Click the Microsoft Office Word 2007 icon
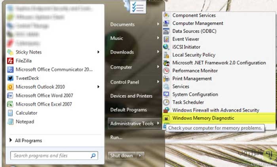This screenshot has width=277, height=167. [10, 96]
